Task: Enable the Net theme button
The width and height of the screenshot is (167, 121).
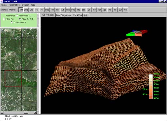Action: [x=125, y=10]
